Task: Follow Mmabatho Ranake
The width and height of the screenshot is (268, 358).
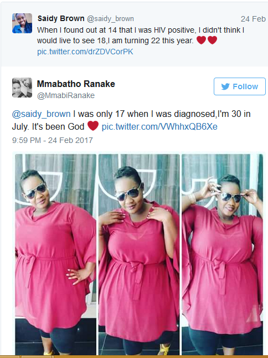Action: tap(240, 86)
